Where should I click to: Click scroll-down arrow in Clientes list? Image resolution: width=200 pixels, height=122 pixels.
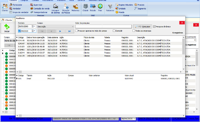tap(197, 109)
